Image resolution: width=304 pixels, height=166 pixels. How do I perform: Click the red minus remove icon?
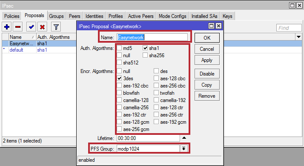coord(18,27)
